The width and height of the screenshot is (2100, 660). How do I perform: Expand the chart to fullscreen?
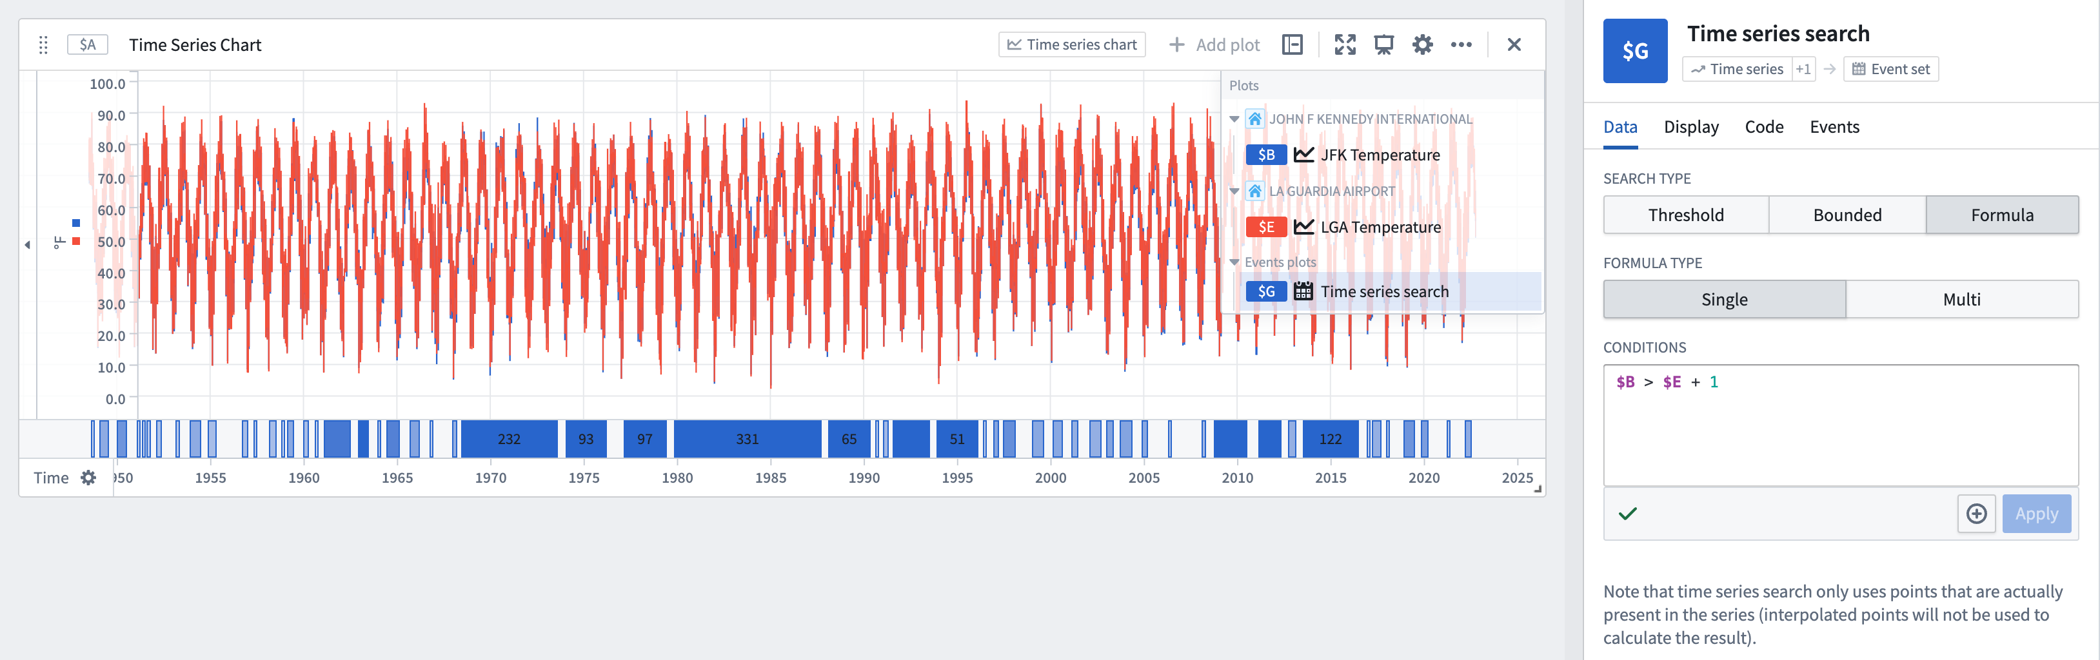[1346, 44]
